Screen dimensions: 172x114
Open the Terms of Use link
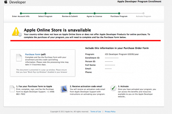96,112
